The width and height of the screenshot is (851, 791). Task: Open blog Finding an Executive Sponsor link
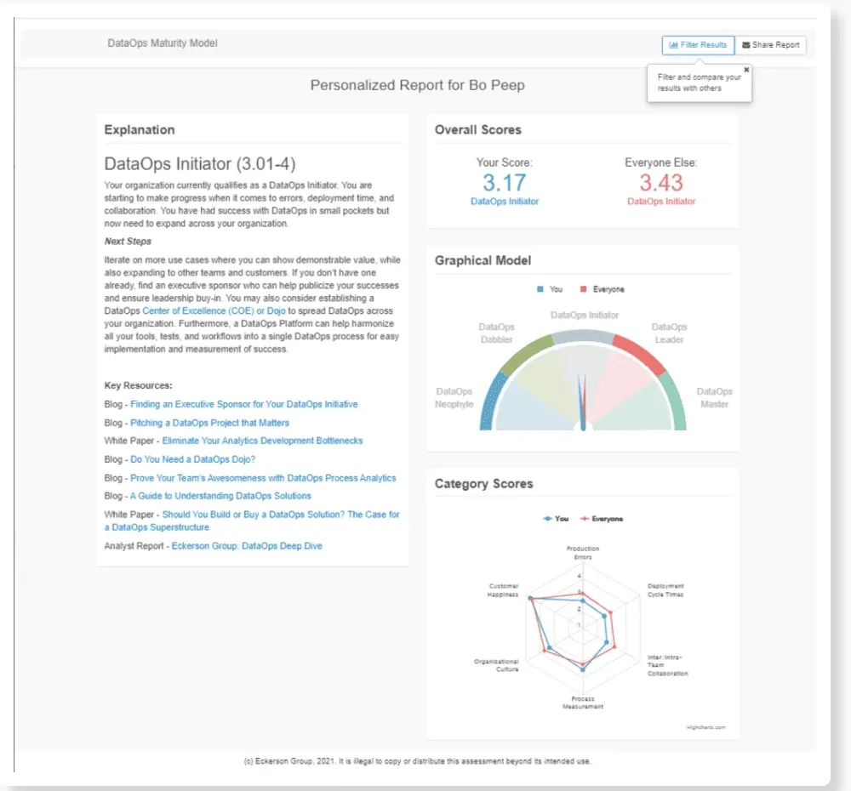(x=243, y=404)
